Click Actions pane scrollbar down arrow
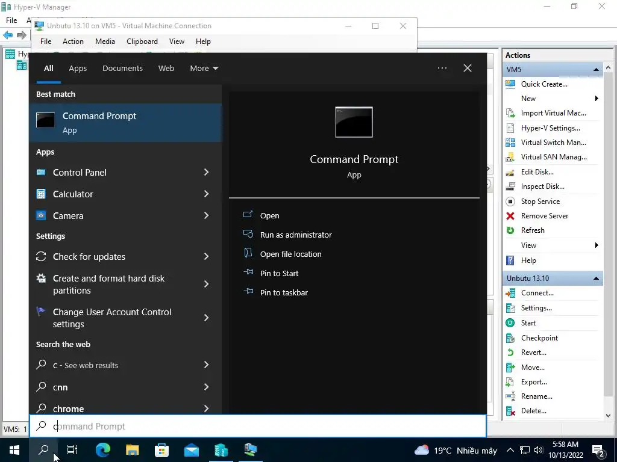Viewport: 617px width, 462px height. pyautogui.click(x=609, y=415)
